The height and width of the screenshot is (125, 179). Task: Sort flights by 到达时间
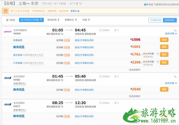coord(53,20)
